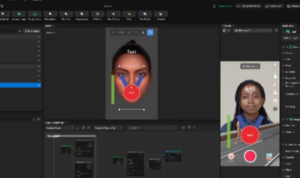Click the zoom out minus button in scene

114,32
